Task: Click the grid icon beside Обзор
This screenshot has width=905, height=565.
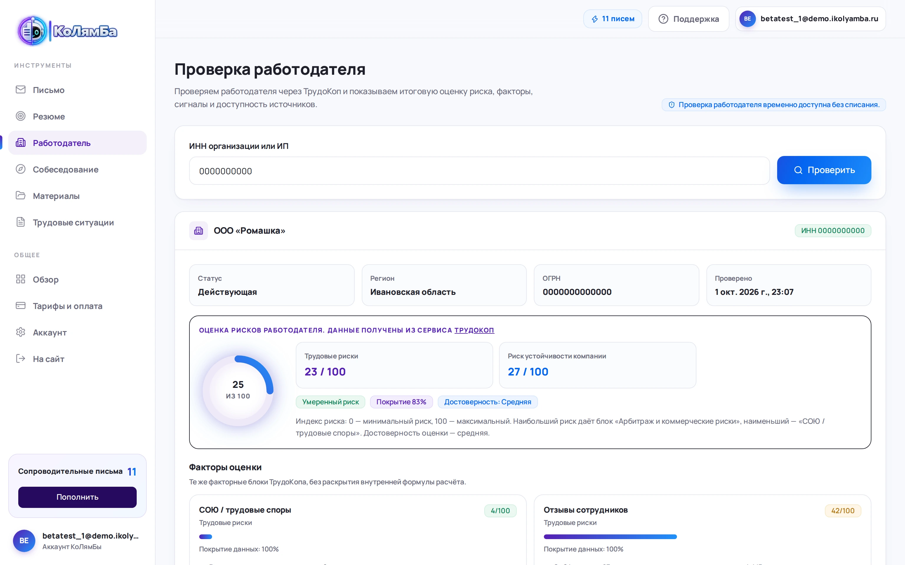Action: click(21, 279)
